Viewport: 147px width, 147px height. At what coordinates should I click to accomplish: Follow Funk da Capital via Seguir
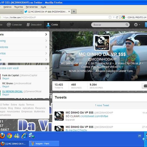coord(6,78)
